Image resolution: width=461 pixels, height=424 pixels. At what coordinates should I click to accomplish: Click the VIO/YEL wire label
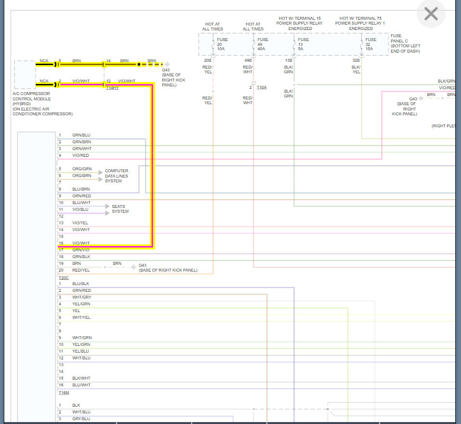[80, 223]
